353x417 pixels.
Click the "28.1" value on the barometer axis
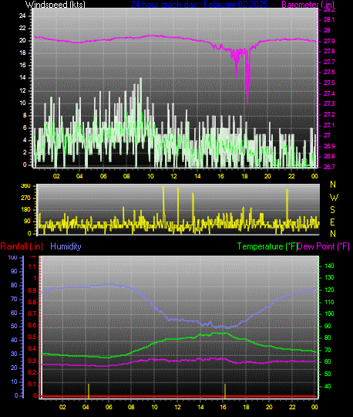click(329, 19)
